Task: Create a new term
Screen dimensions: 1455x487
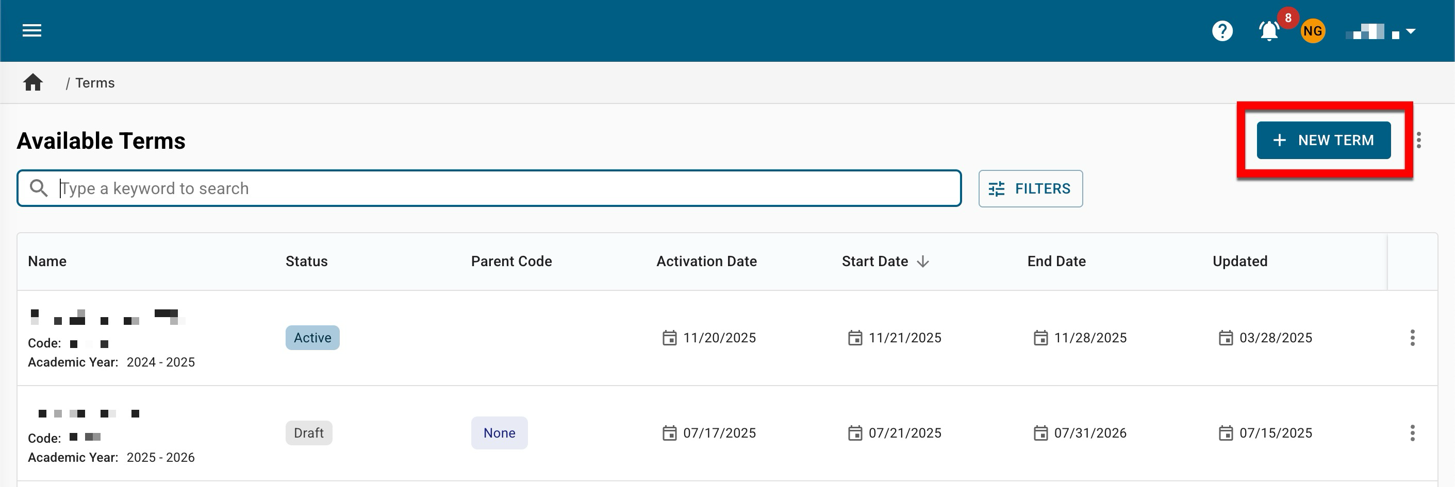Action: coord(1323,141)
